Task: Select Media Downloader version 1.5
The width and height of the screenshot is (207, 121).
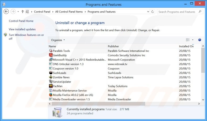Action: pyautogui.click(x=72, y=99)
